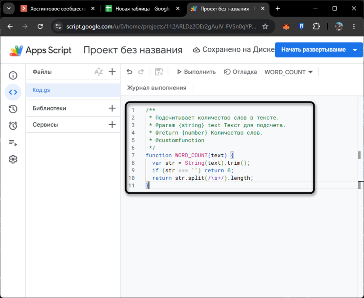The image size is (364, 298).
Task: Click the 'var str = String(text)' line
Action: click(x=201, y=163)
